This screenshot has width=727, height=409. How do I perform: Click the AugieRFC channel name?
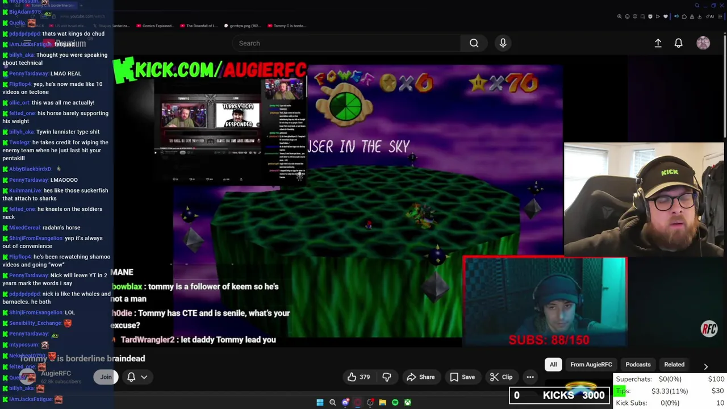pyautogui.click(x=56, y=373)
